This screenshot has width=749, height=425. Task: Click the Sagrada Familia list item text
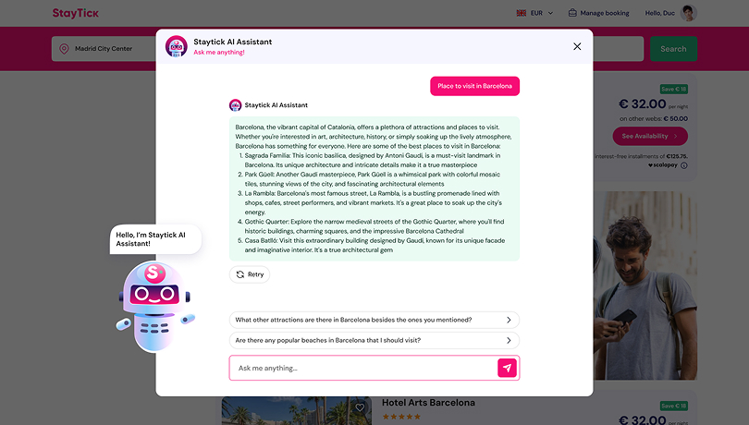373,160
